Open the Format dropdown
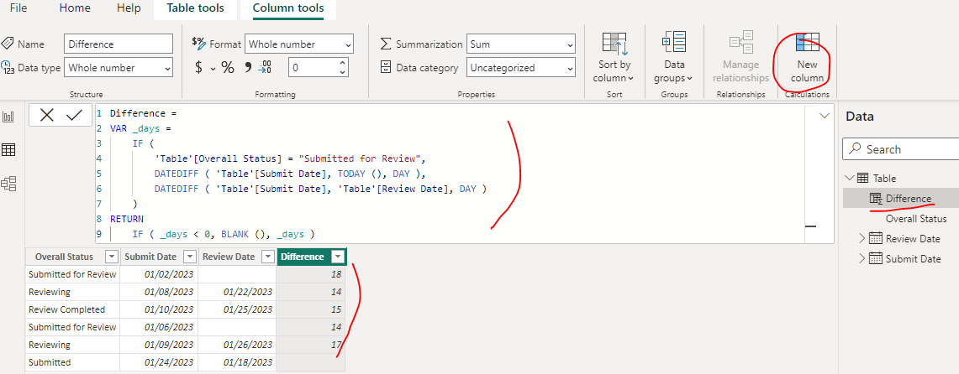The width and height of the screenshot is (959, 374). click(x=299, y=44)
